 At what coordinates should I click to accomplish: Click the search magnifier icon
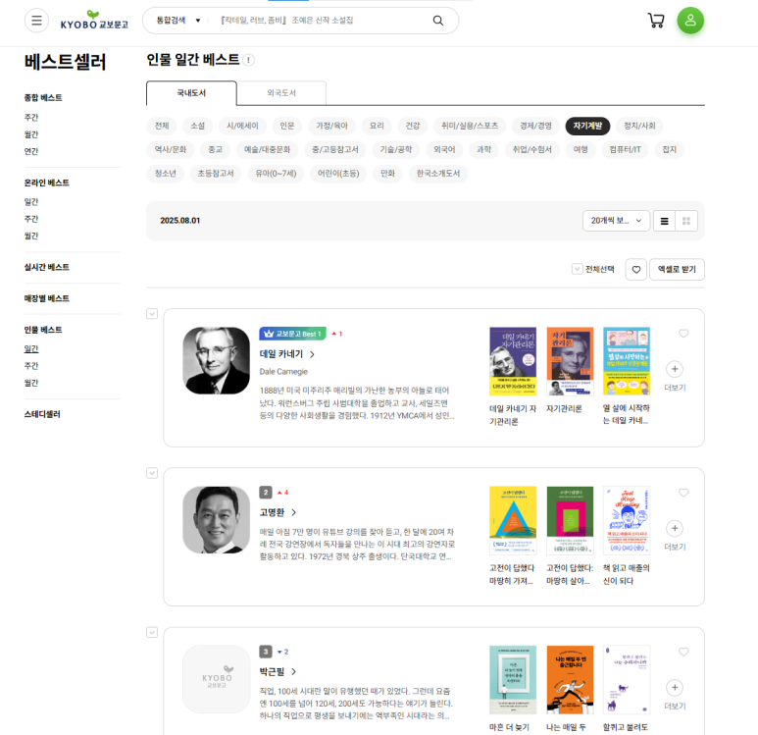point(438,21)
